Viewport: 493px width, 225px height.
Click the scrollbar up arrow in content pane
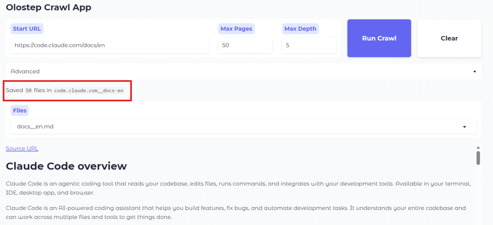pos(478,148)
